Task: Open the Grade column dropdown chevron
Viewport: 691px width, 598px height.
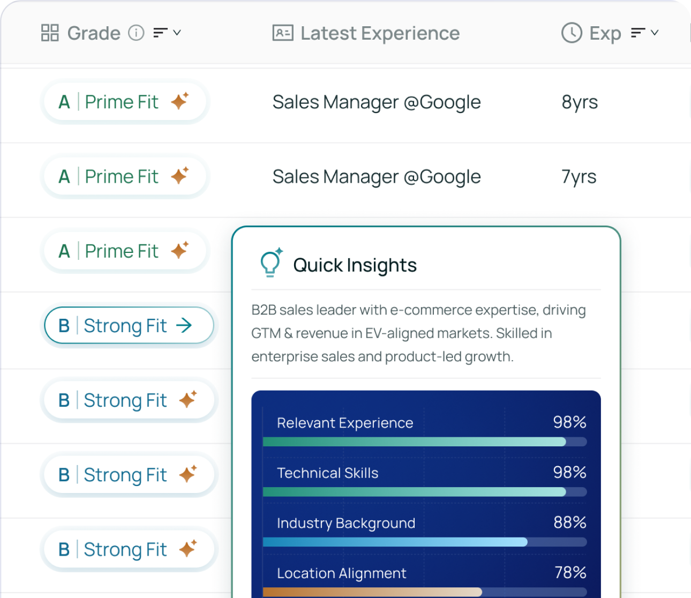Action: point(177,33)
